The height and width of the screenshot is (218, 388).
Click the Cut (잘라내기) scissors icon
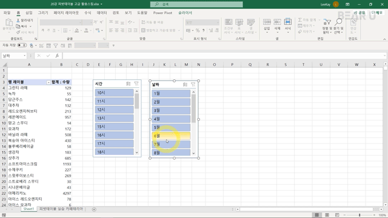click(x=18, y=21)
